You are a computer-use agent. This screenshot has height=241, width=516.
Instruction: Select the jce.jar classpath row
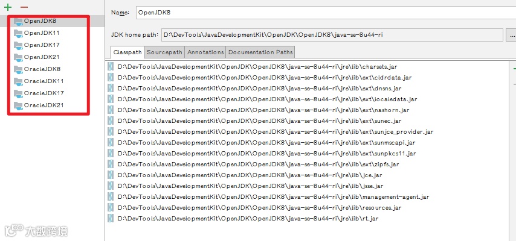click(x=308, y=175)
